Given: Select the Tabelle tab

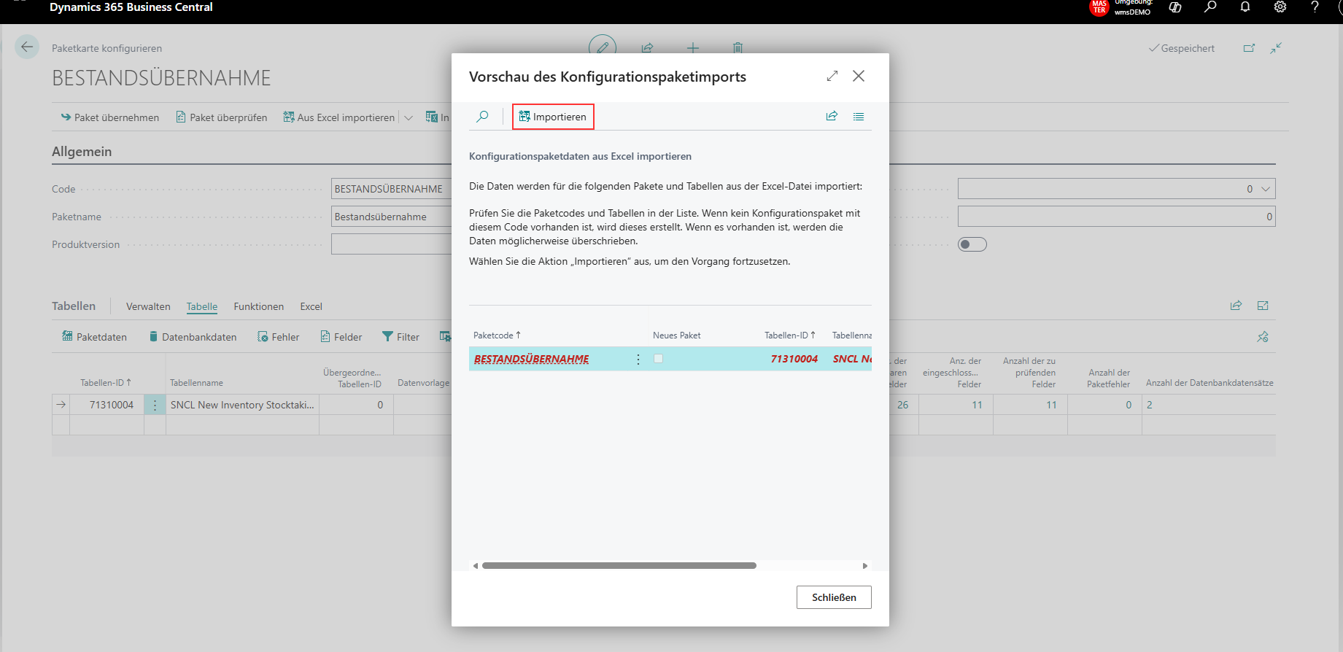Looking at the screenshot, I should click(202, 306).
